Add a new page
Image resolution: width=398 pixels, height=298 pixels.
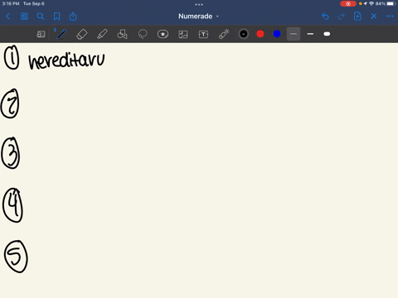click(357, 17)
